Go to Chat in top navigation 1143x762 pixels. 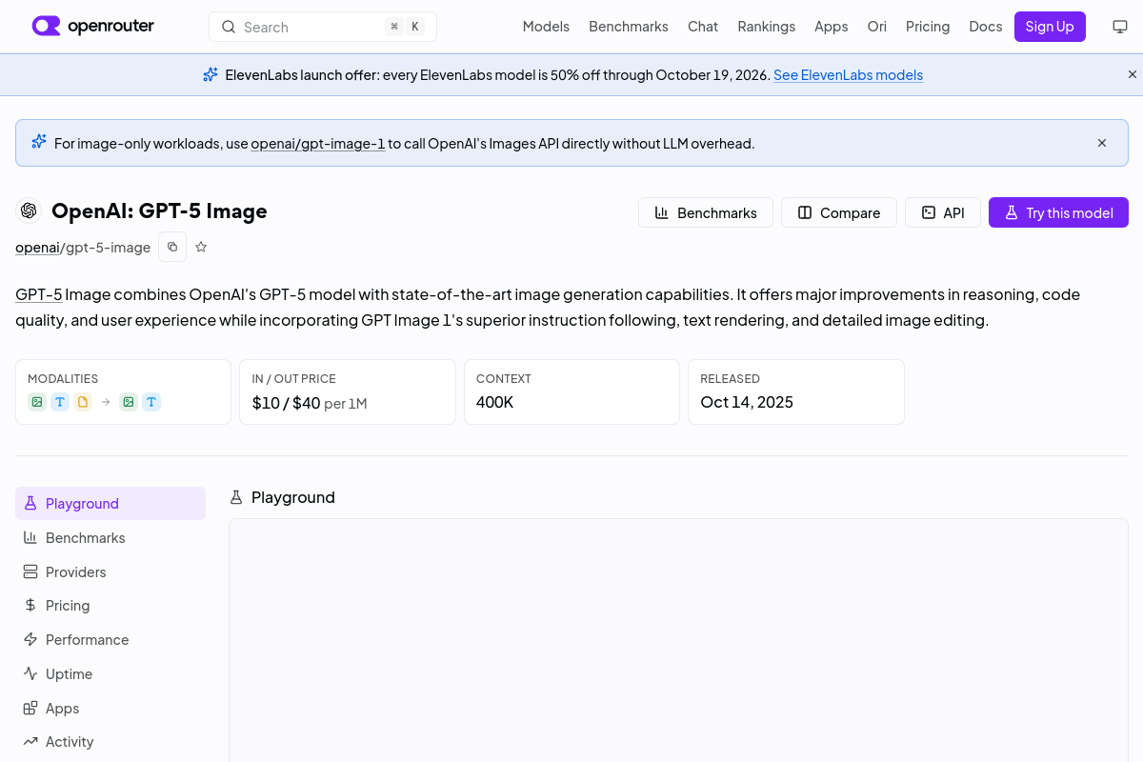pos(703,27)
